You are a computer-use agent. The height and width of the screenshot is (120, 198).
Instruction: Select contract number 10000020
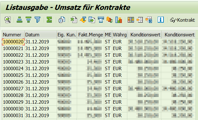tap(13, 42)
